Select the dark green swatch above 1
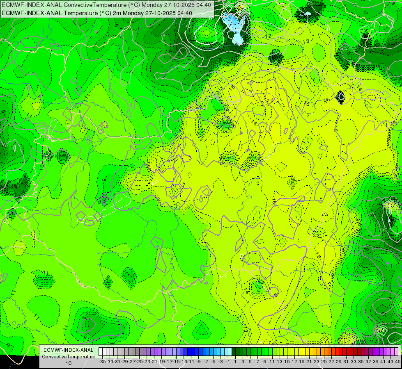 234,352
